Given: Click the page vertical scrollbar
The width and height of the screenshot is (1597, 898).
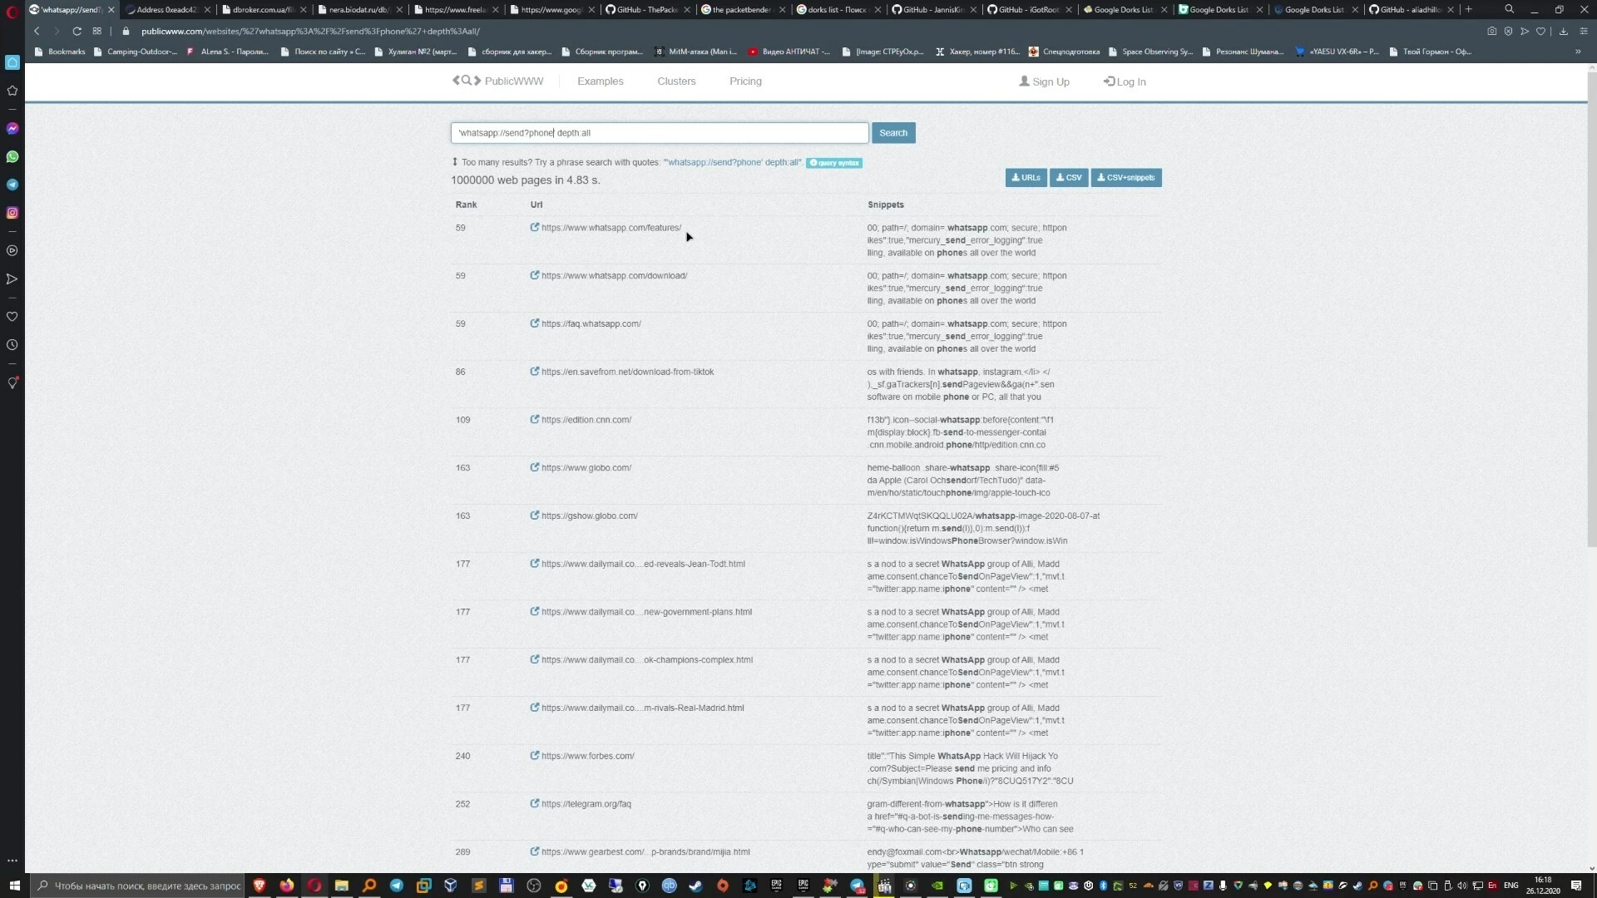Looking at the screenshot, I should (1592, 308).
